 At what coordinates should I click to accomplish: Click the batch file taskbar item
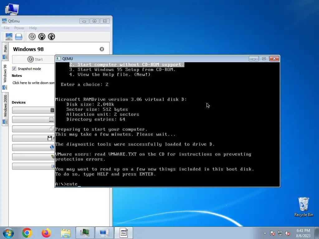click(x=123, y=233)
